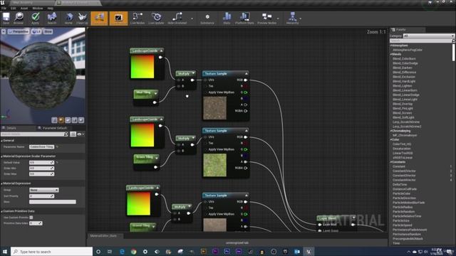Collapse the Custom Primitive Data section
Viewport: 456px width, 256px height.
point(1,211)
